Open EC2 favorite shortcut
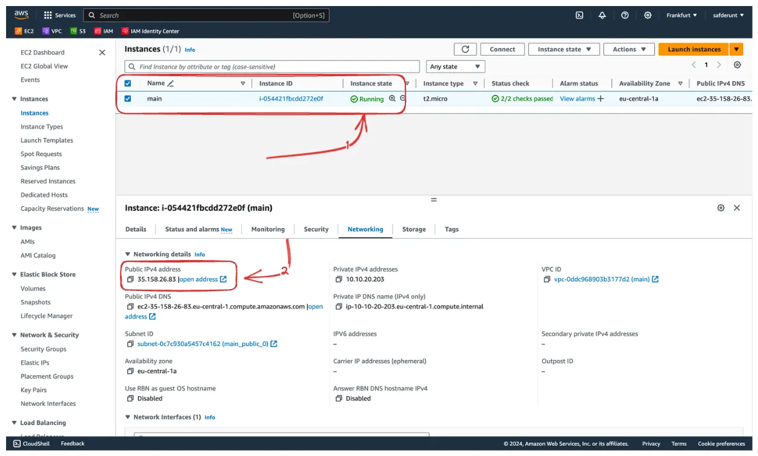Viewport: 758px width, 456px height. (x=24, y=31)
